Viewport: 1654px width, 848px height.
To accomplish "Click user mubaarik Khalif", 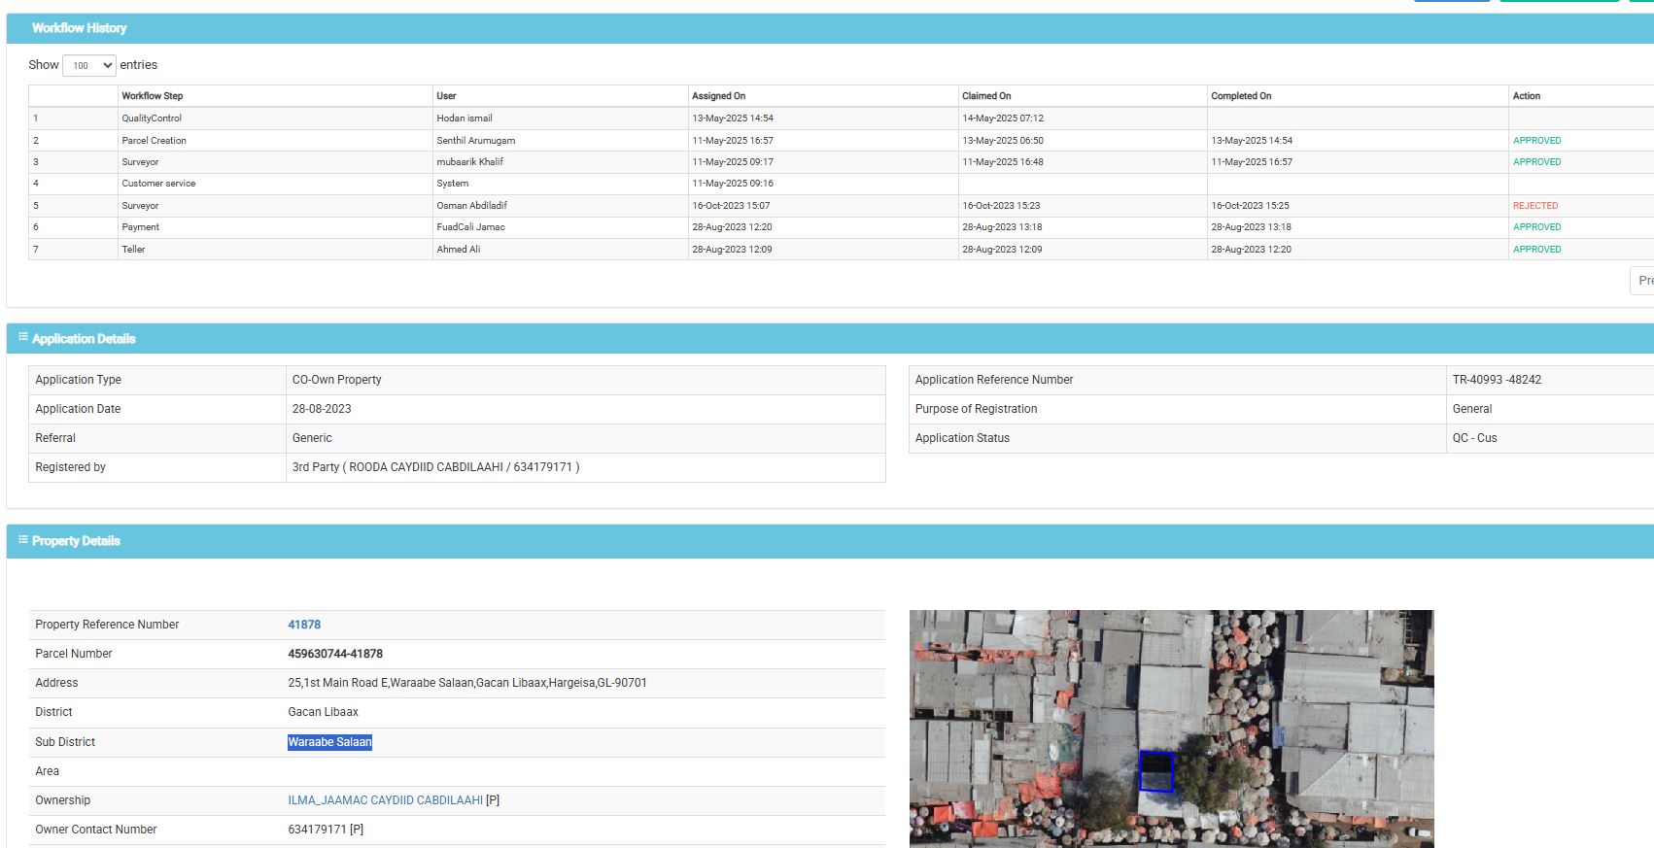I will [x=470, y=162].
